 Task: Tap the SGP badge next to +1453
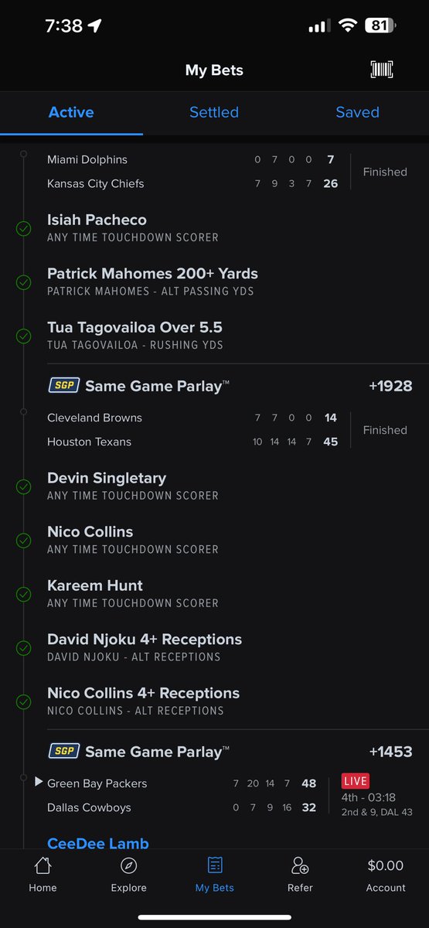63,751
